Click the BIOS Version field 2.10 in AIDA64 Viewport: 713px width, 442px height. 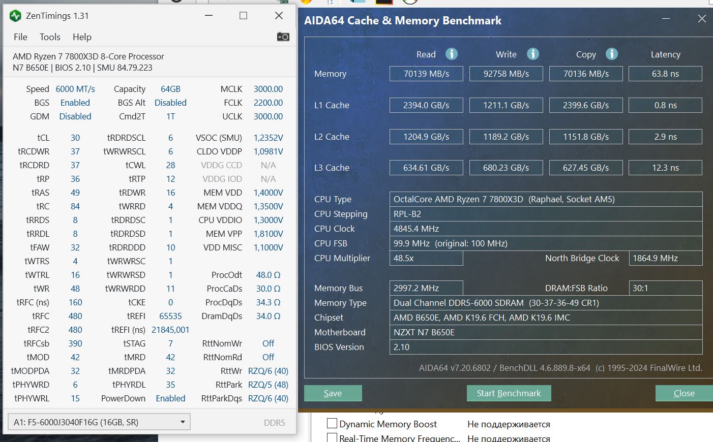pyautogui.click(x=546, y=347)
